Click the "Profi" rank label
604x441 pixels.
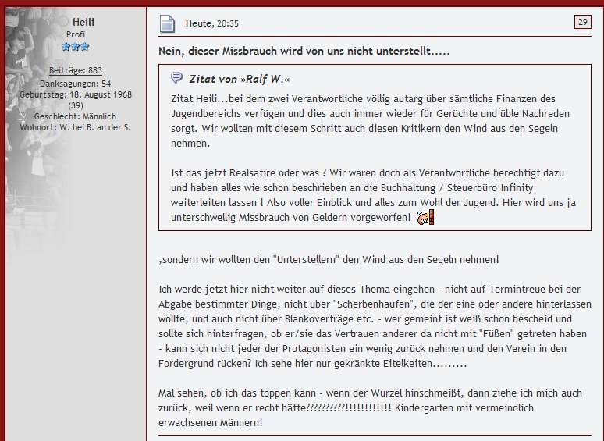[x=76, y=35]
